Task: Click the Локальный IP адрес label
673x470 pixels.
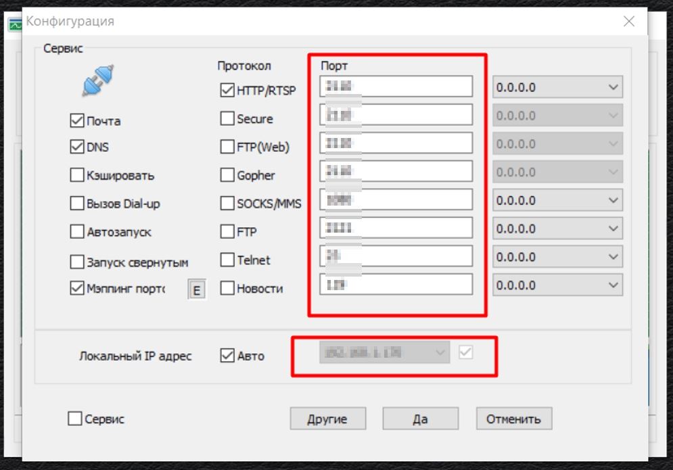Action: coord(135,356)
